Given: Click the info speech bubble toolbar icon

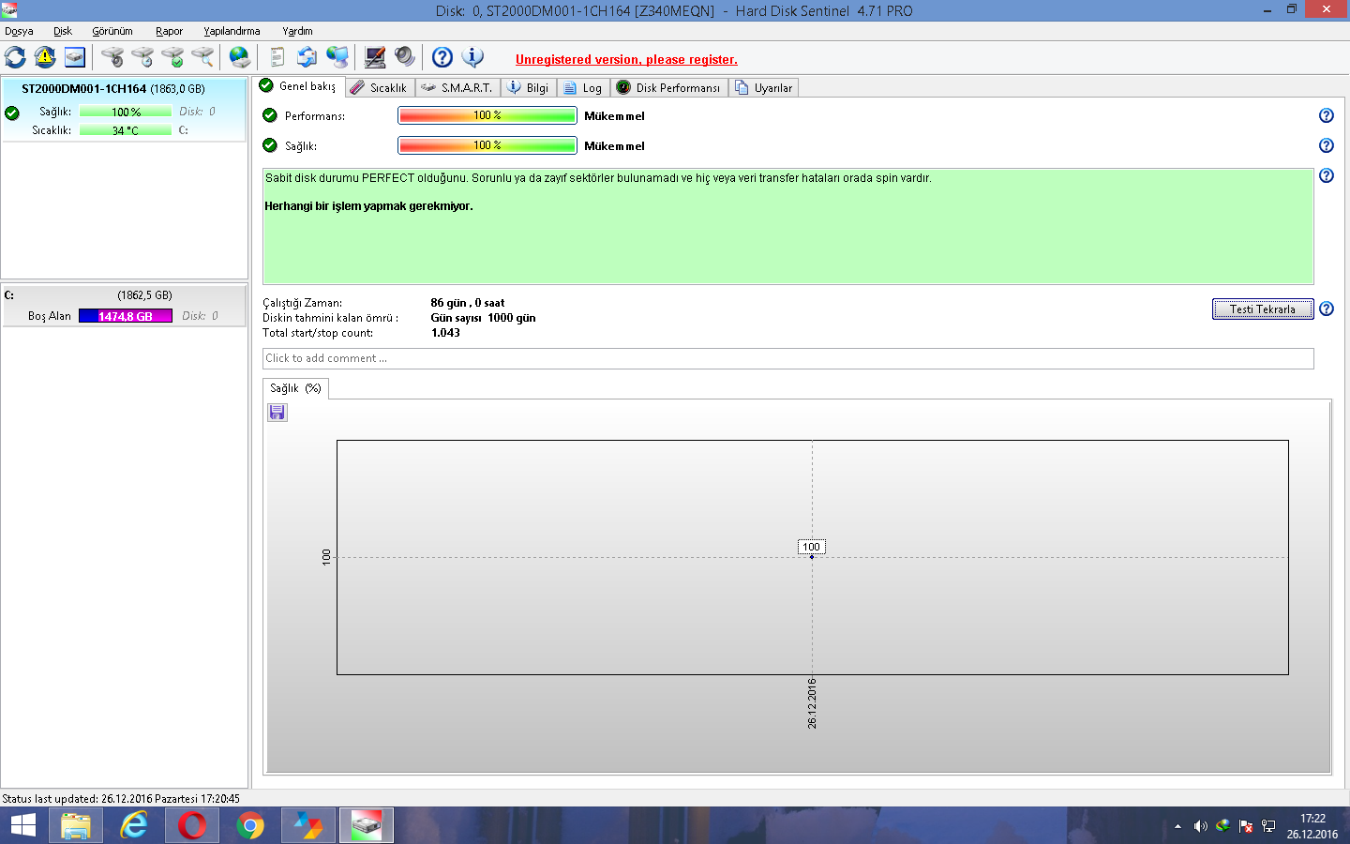Looking at the screenshot, I should click(x=473, y=57).
